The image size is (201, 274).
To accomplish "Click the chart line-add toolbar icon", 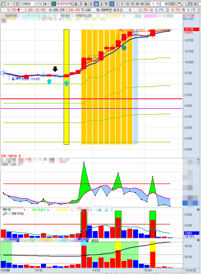I will click(x=185, y=4).
